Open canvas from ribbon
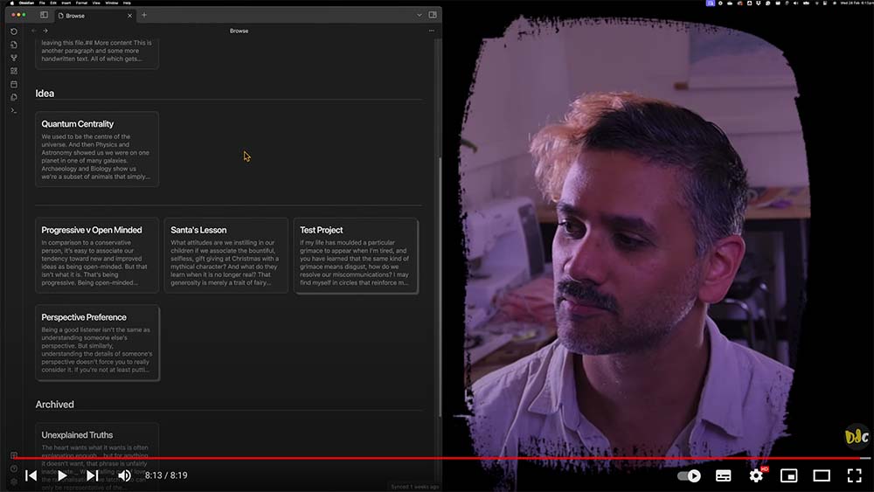 click(x=14, y=71)
